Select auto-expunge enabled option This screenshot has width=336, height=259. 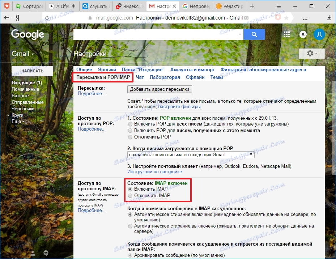(130, 215)
